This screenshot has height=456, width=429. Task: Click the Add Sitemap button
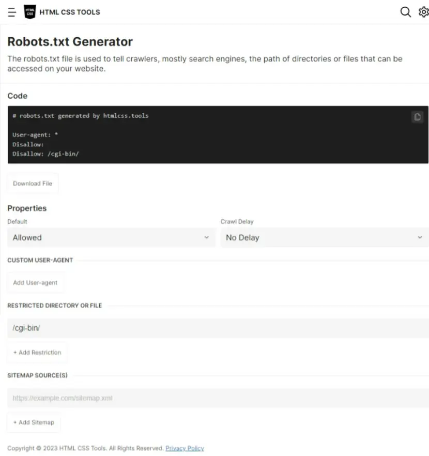[x=34, y=422]
